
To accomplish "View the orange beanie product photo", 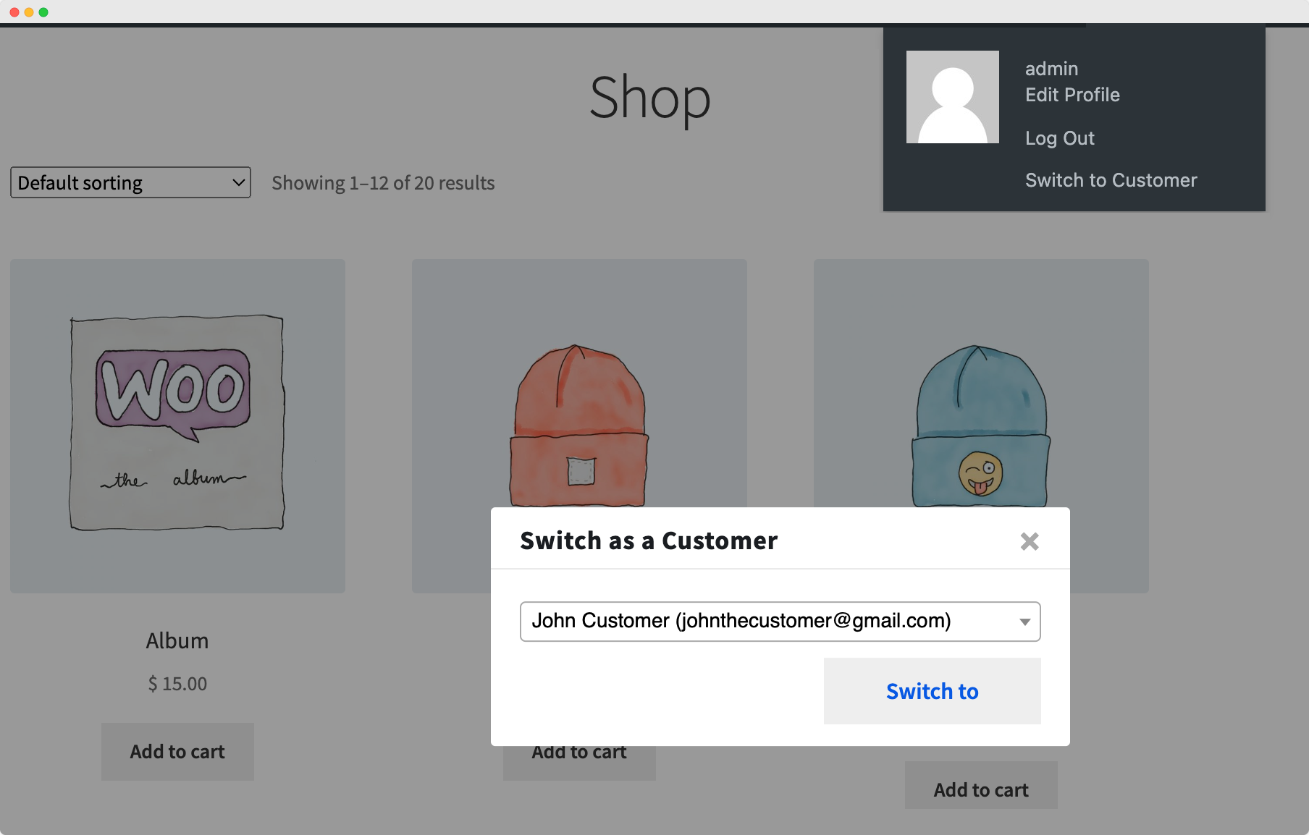I will 578,425.
